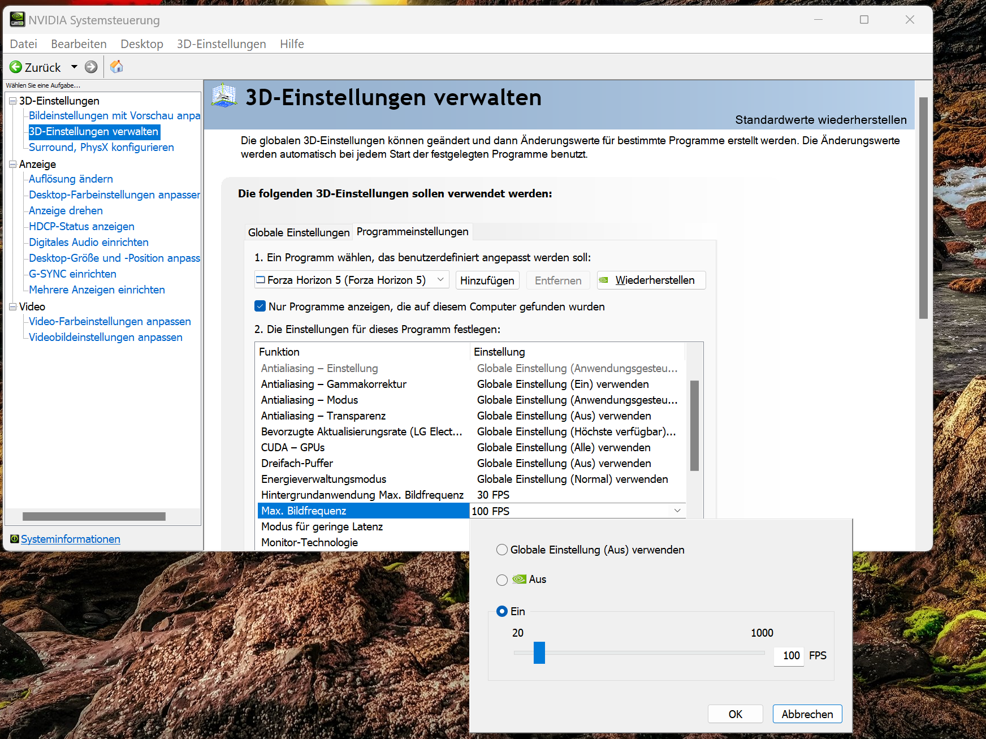Open 'G-SYNC einrichten' tree item

pos(72,274)
